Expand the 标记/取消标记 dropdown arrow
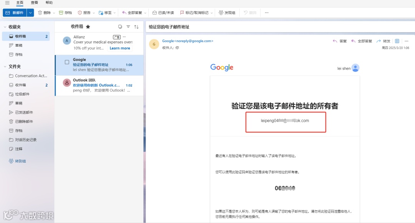415x223 pixels. [x=211, y=13]
